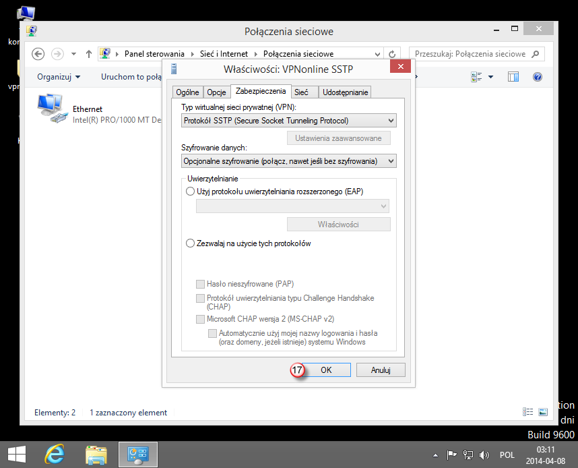Viewport: 578px width, 468px height.
Task: Click Połączenia sieciowe breadcrumb in the address bar
Action: [298, 54]
